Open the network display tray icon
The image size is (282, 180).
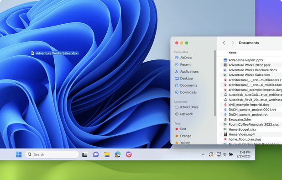pyautogui.click(x=219, y=154)
